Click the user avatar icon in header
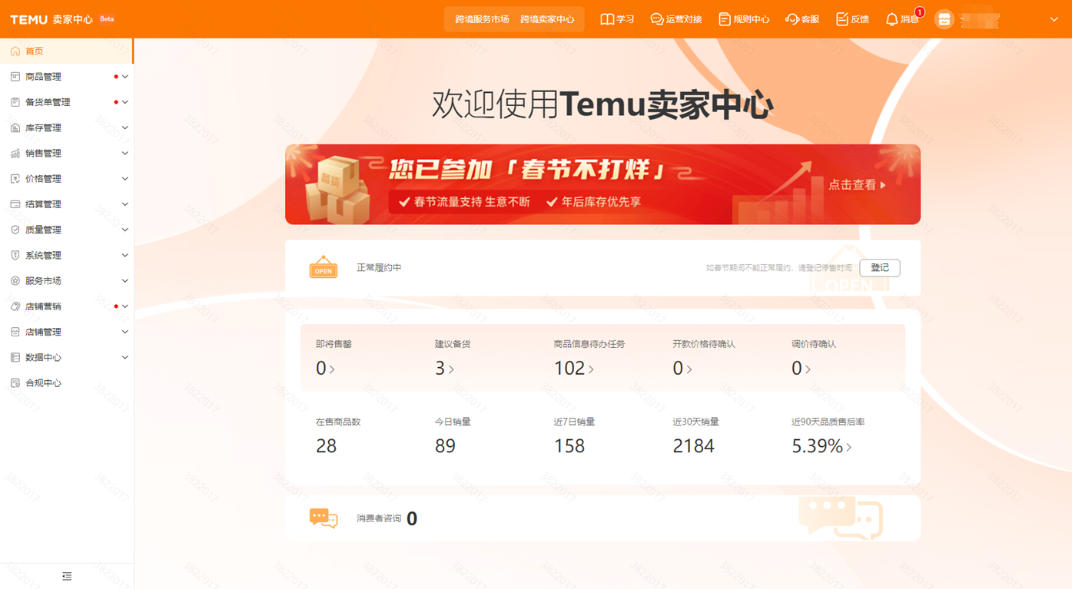The width and height of the screenshot is (1072, 589). pyautogui.click(x=944, y=19)
